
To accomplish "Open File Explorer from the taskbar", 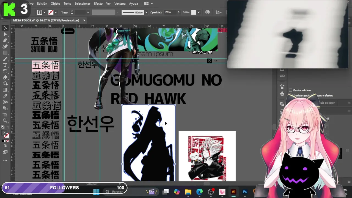I will (x=188, y=192).
